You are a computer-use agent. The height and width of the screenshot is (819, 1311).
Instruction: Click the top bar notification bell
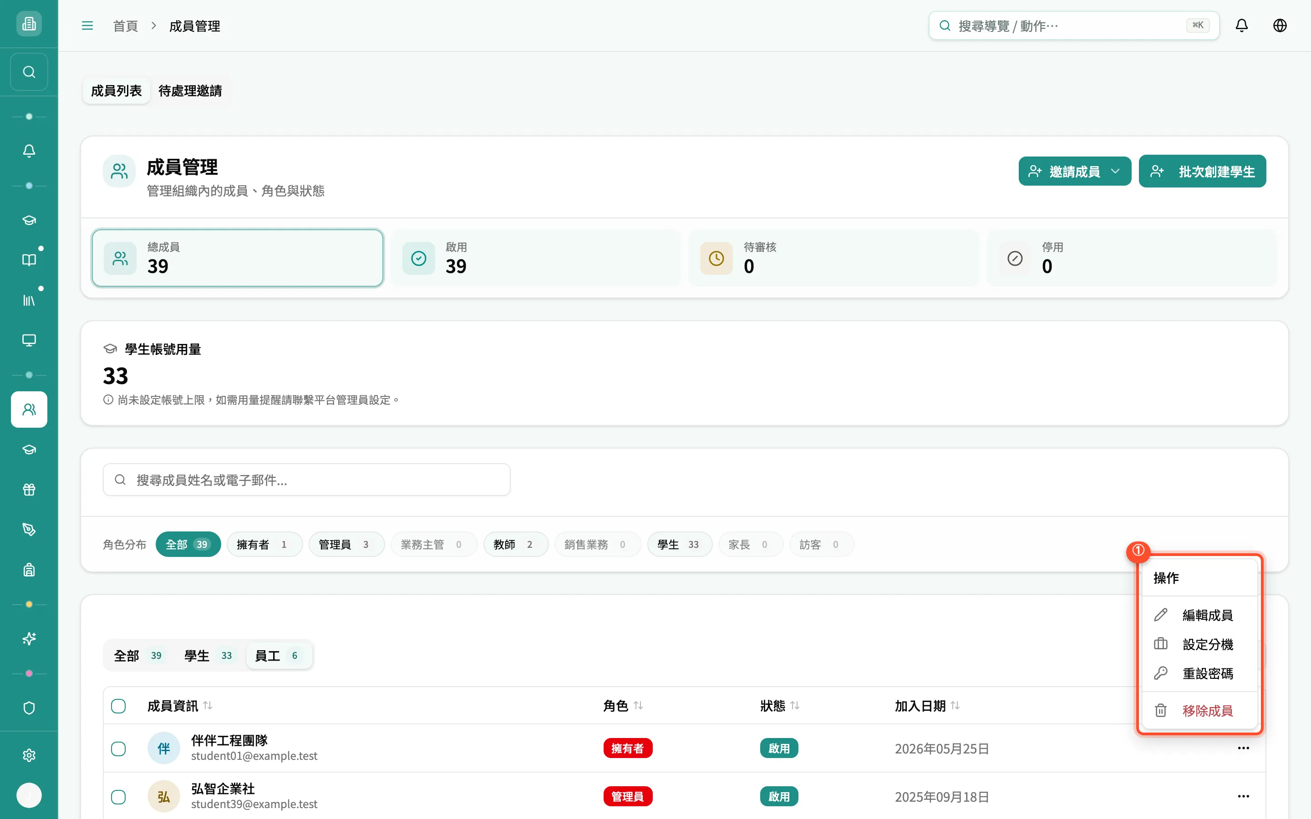pos(1242,25)
